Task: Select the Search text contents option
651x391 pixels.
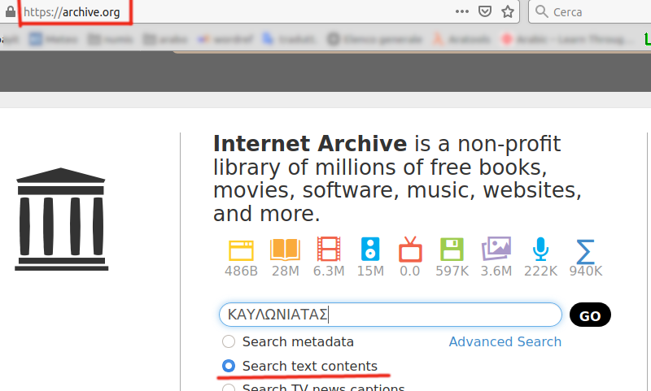Action: [x=229, y=366]
